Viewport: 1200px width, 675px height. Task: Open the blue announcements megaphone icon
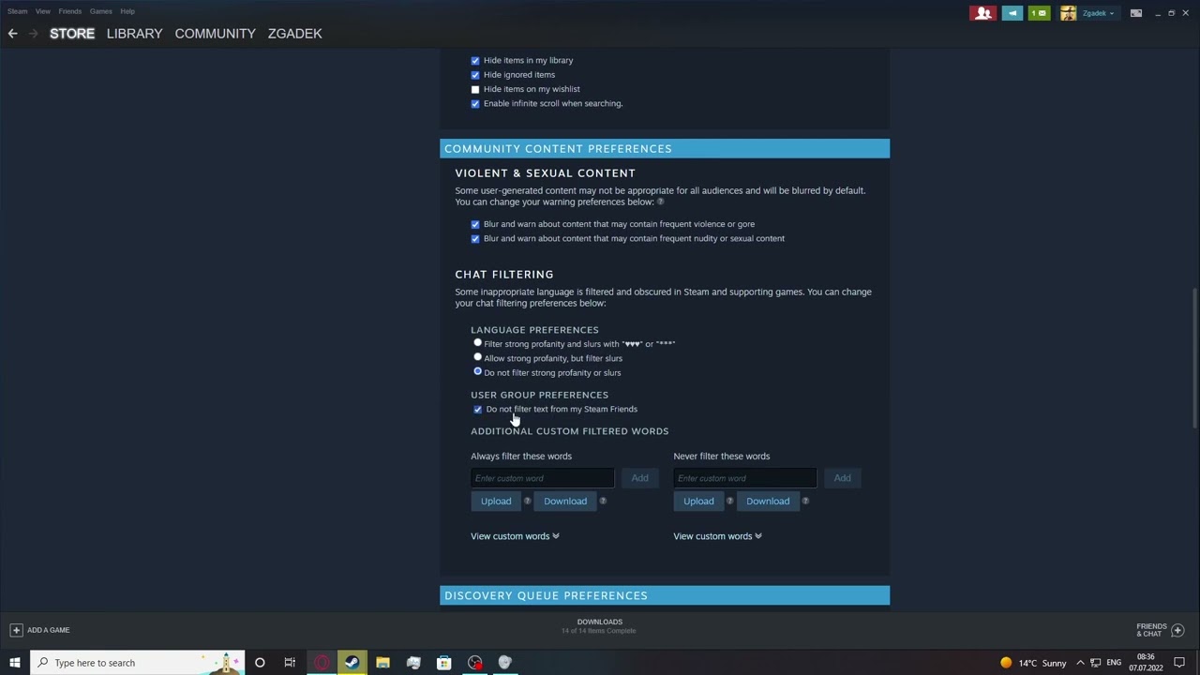pos(1012,13)
